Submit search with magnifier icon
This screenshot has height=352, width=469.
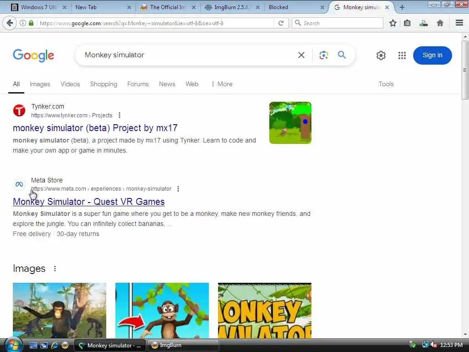tap(342, 55)
